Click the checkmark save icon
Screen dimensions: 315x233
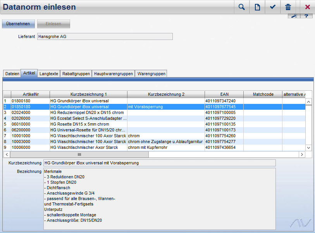[273, 7]
